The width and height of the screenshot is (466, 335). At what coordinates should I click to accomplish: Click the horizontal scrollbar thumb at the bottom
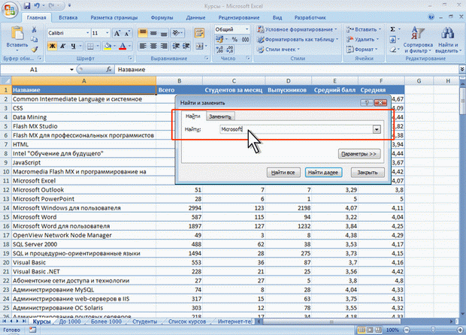331,321
